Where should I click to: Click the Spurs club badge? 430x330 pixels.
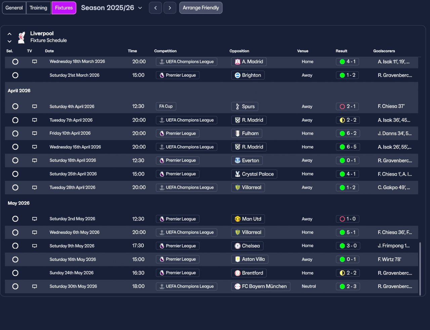click(238, 106)
